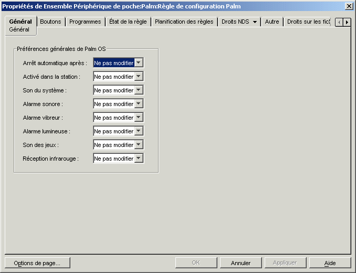Click the Options de page button
356x273 pixels.
[37, 263]
